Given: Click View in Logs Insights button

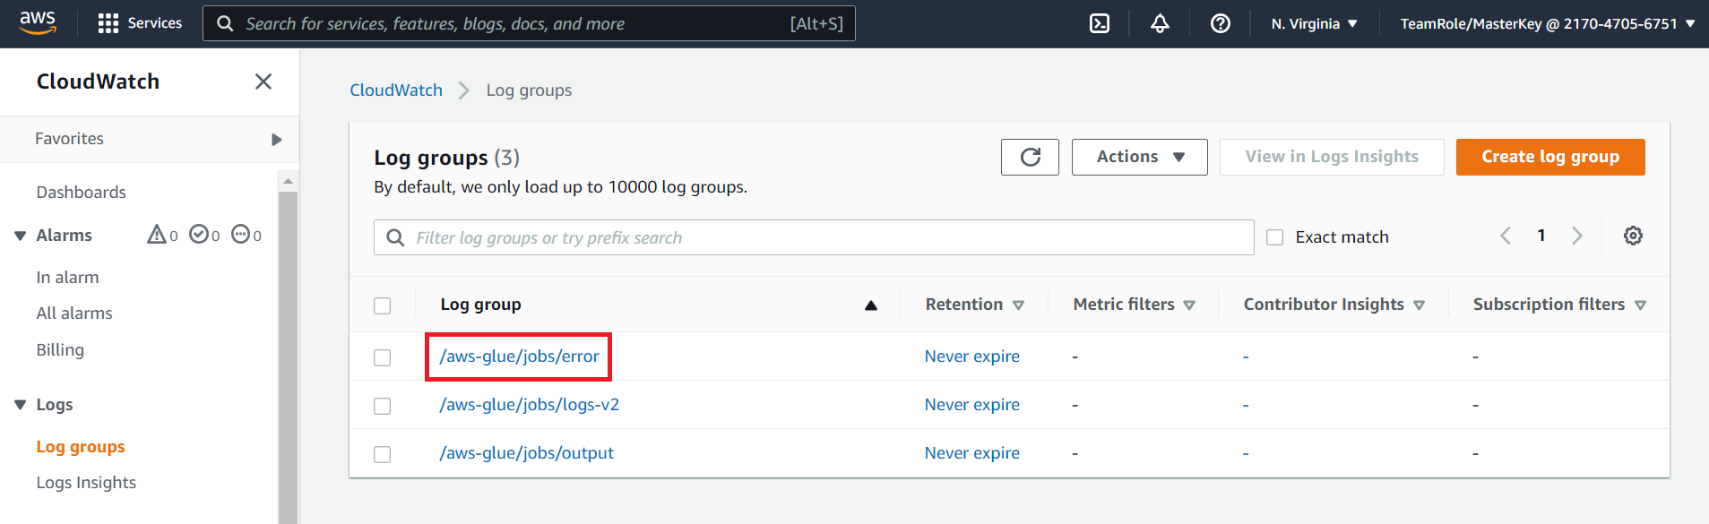Looking at the screenshot, I should coord(1332,157).
